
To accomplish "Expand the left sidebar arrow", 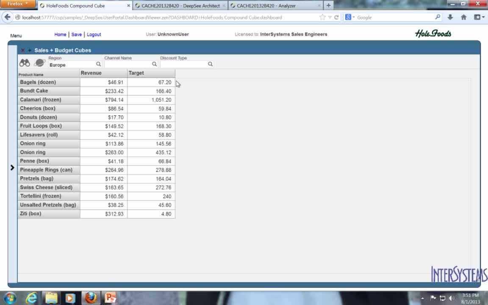I will [12, 168].
